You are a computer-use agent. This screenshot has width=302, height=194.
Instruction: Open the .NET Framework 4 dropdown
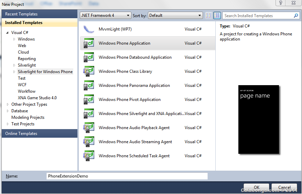105,15
